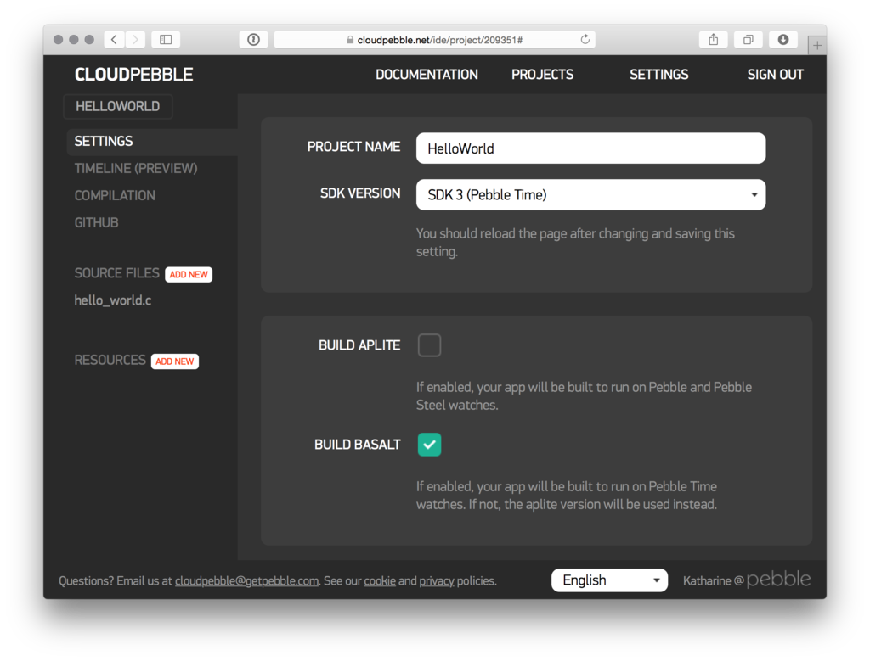Viewport: 870px width, 661px height.
Task: Click the CloudPebble logo
Action: point(133,74)
